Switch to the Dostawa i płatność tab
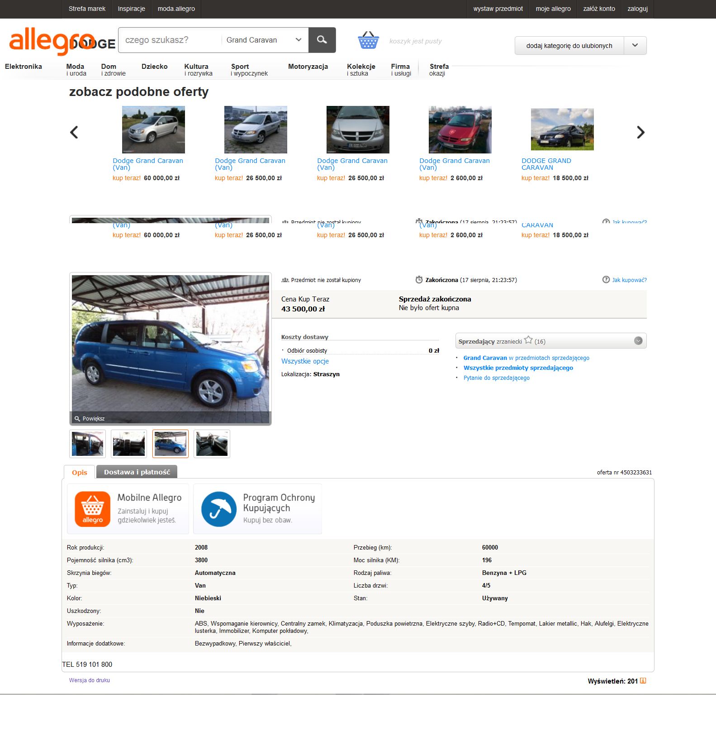The image size is (716, 751). click(x=137, y=472)
